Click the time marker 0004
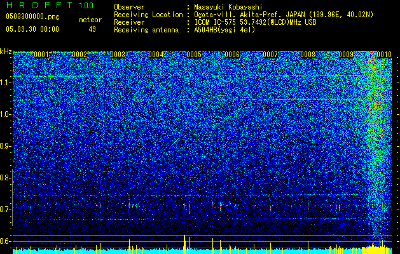This screenshot has height=254, width=400. [x=156, y=55]
